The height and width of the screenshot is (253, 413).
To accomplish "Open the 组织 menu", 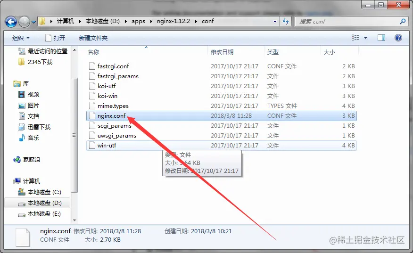I will [x=21, y=38].
